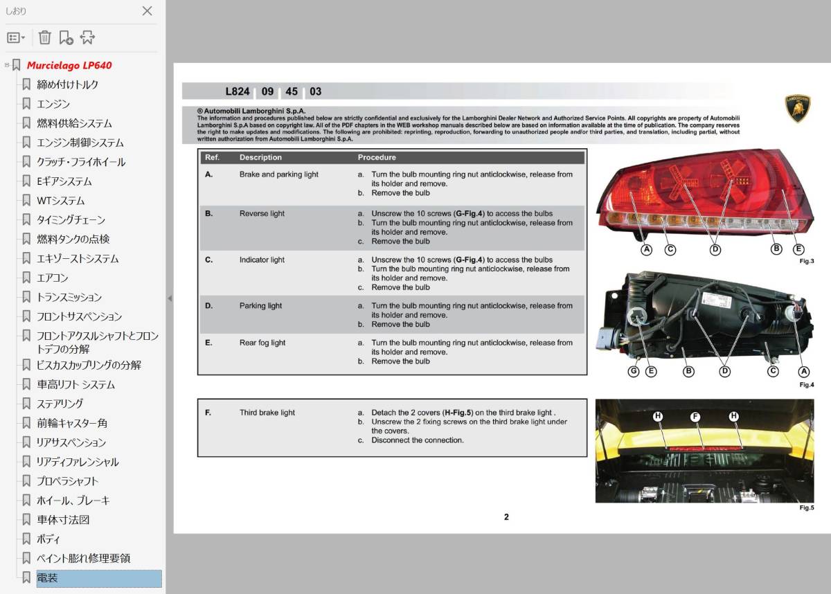Viewport: 831px width, 594px height.
Task: Click the page number 2 at bottom
Action: pyautogui.click(x=506, y=517)
